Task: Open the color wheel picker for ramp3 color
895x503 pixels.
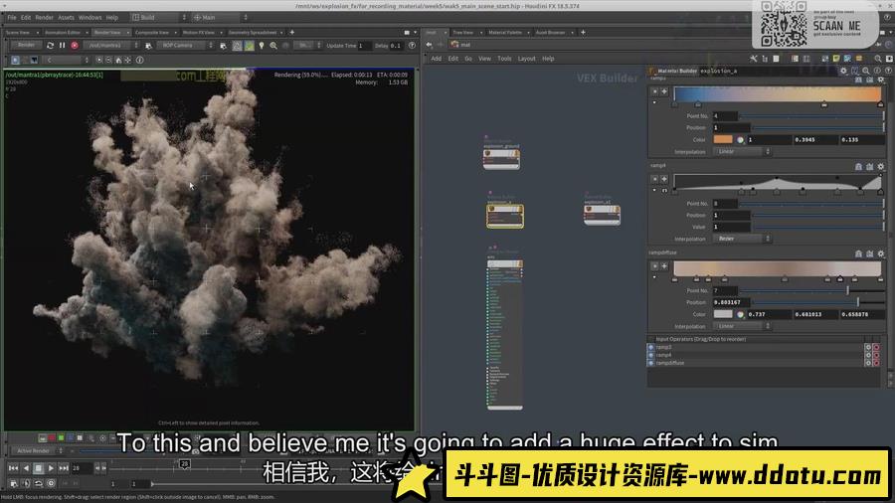Action: click(x=740, y=140)
